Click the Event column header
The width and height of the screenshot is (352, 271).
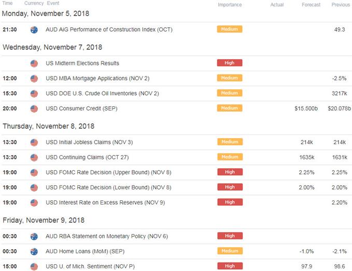point(53,3)
